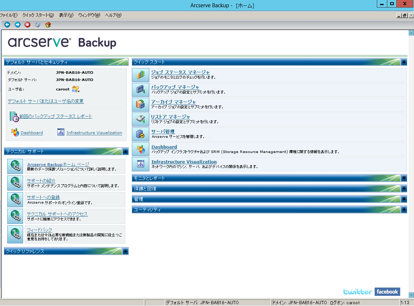Screen dimensions: 414x306
Task: Expand the モニタとレポート section
Action: (404, 178)
